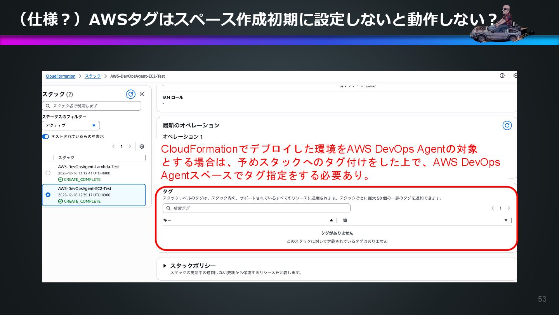559x315 pixels.
Task: Open the CloudFormation breadcrumb link
Action: click(x=61, y=76)
